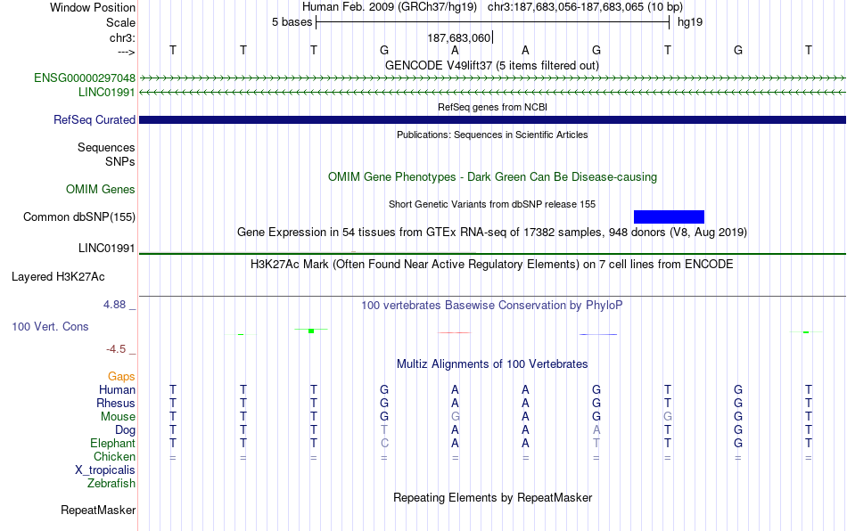The image size is (847, 531).
Task: Click the Human Feb. 2009 (GRCh37/hg19) header text
Action: coord(389,7)
